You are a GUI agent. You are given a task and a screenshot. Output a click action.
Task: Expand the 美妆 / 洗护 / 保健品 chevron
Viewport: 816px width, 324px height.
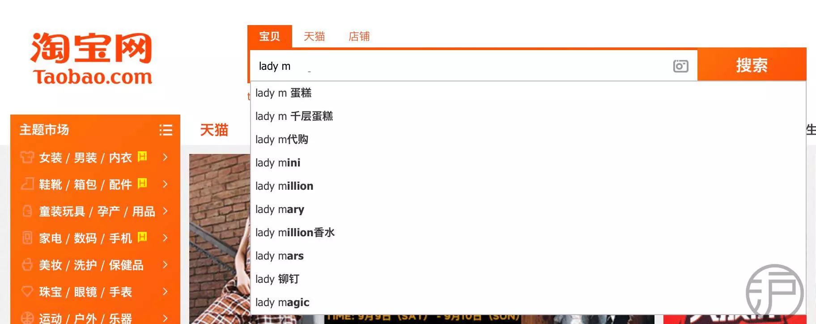pyautogui.click(x=166, y=264)
